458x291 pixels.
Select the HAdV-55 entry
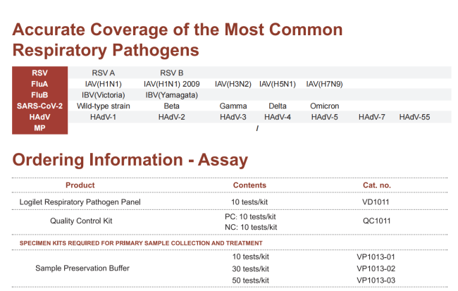click(x=414, y=116)
